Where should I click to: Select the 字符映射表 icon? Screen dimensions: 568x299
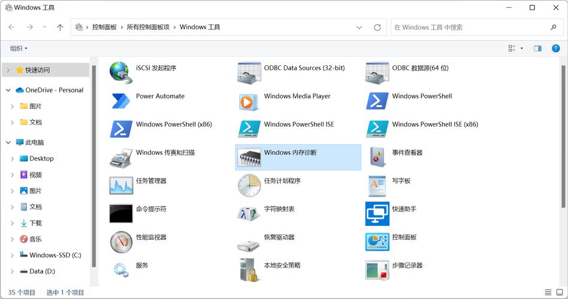[x=249, y=213]
